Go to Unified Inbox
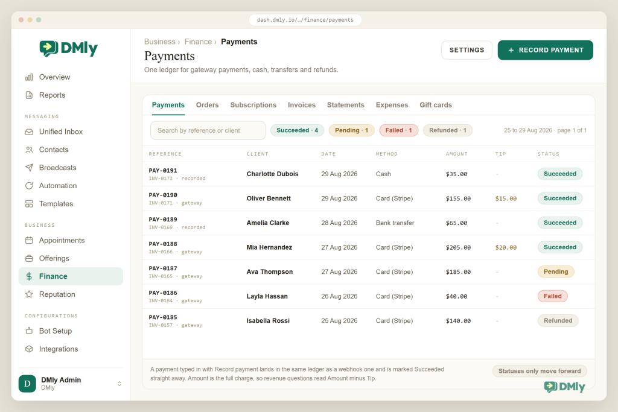 (71, 132)
